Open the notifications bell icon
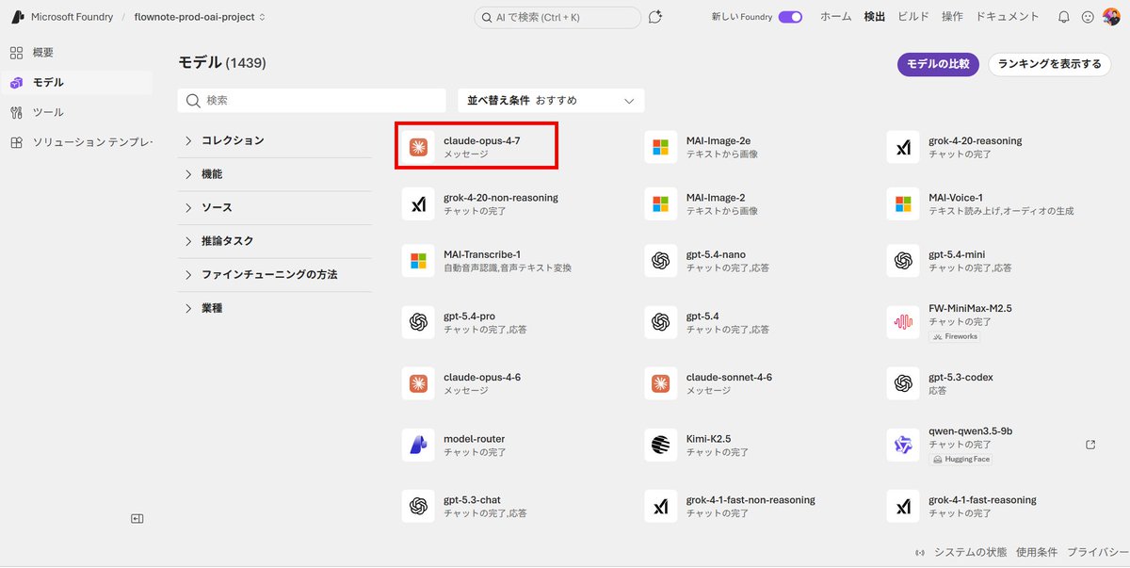This screenshot has width=1130, height=568. click(x=1064, y=17)
